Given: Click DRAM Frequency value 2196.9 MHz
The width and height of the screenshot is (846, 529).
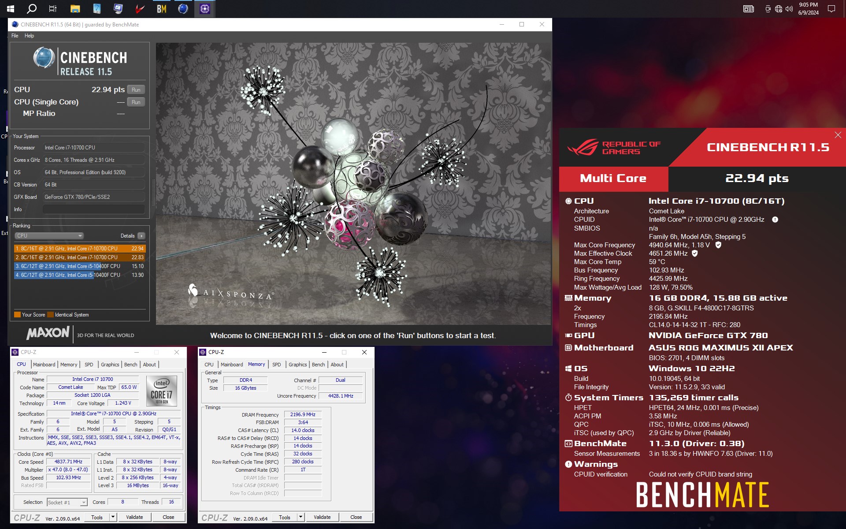Looking at the screenshot, I should point(303,414).
